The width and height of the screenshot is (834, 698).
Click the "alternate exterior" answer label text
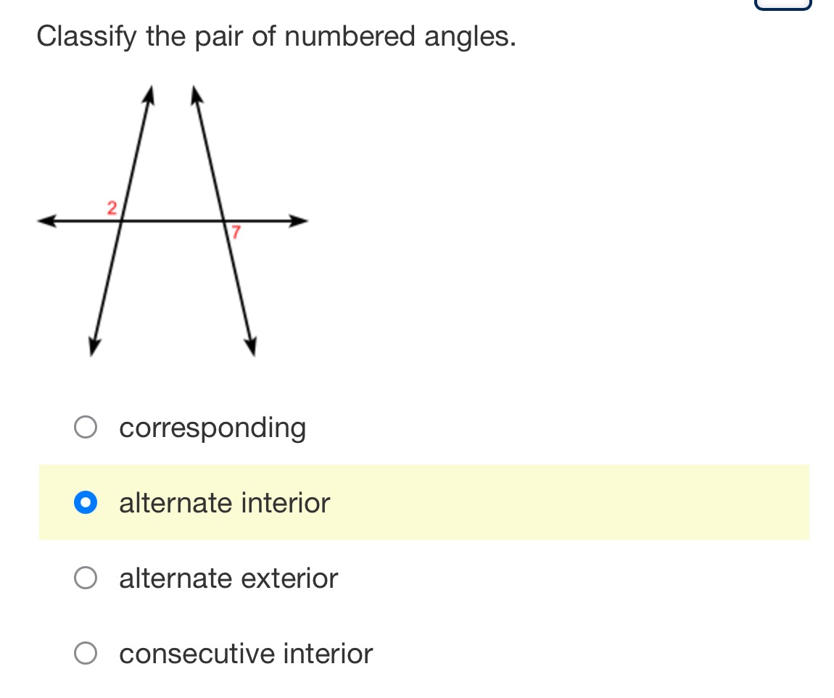coord(228,578)
